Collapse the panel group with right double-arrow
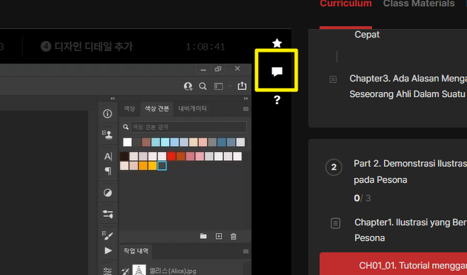 (246, 99)
